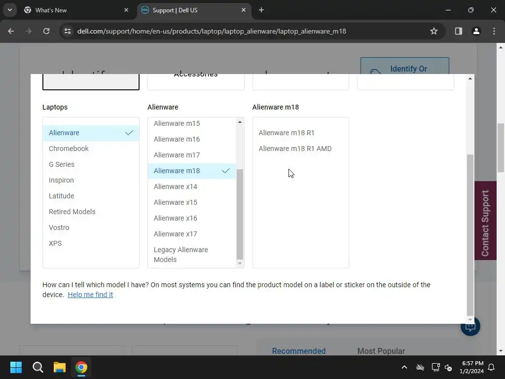Reload the Dell support page
Viewport: 505px width, 379px height.
point(46,31)
